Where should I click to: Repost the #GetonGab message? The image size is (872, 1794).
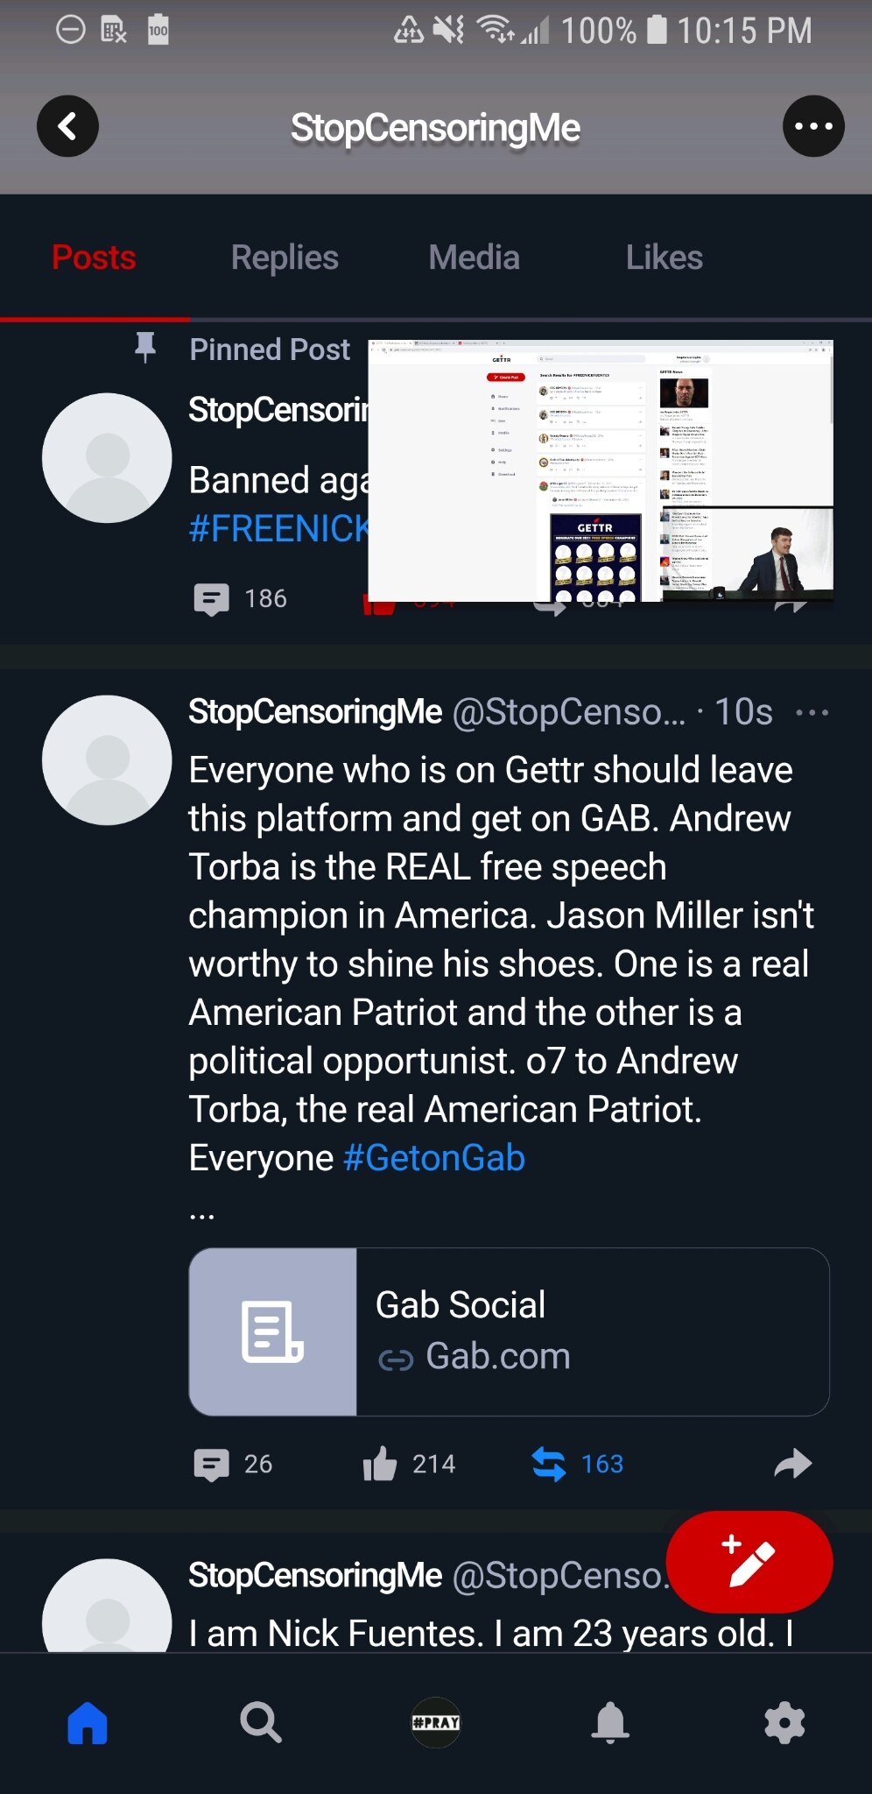tap(550, 1464)
